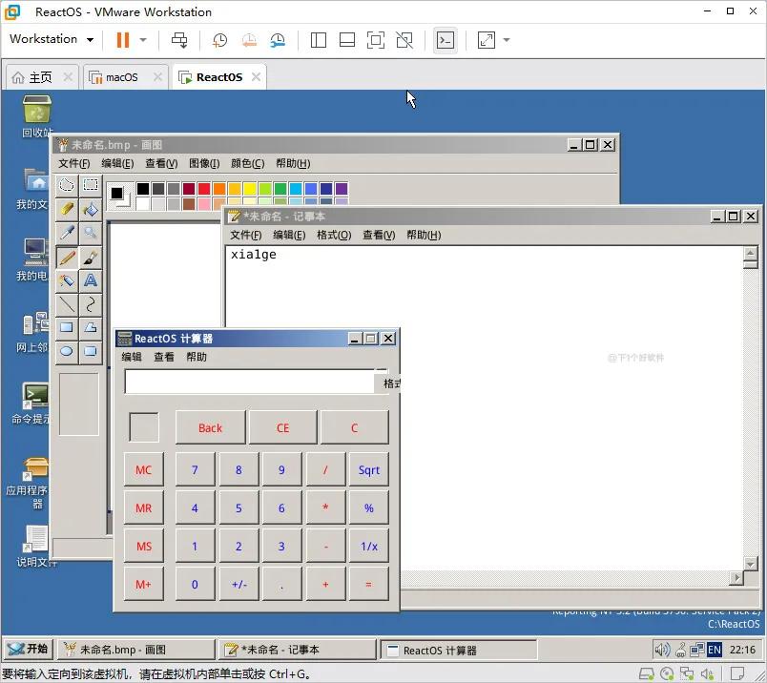Screen dimensions: 767x683
Task: Select the Pencil tool in Paint
Action: click(67, 257)
